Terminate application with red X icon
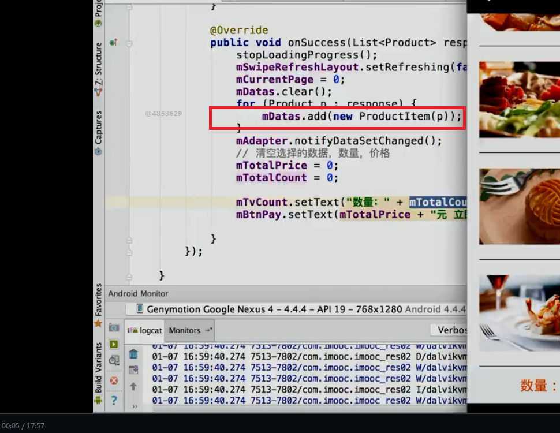This screenshot has height=433, width=560. pos(114,380)
